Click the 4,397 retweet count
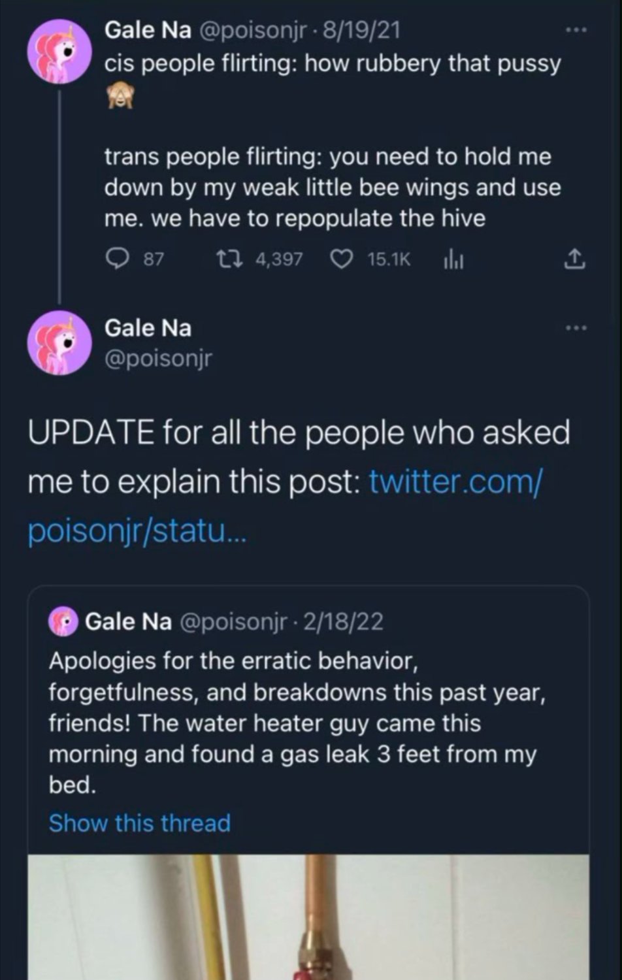 (x=279, y=259)
